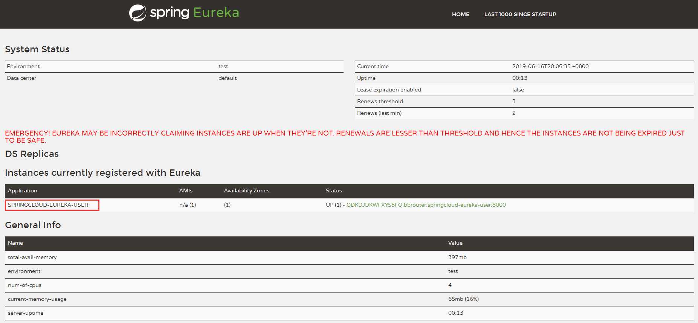Click the Data center label

(21, 78)
